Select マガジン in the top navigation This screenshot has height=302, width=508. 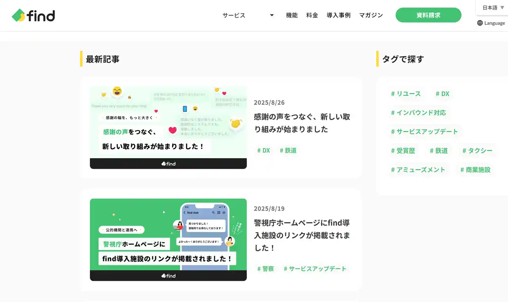[371, 15]
